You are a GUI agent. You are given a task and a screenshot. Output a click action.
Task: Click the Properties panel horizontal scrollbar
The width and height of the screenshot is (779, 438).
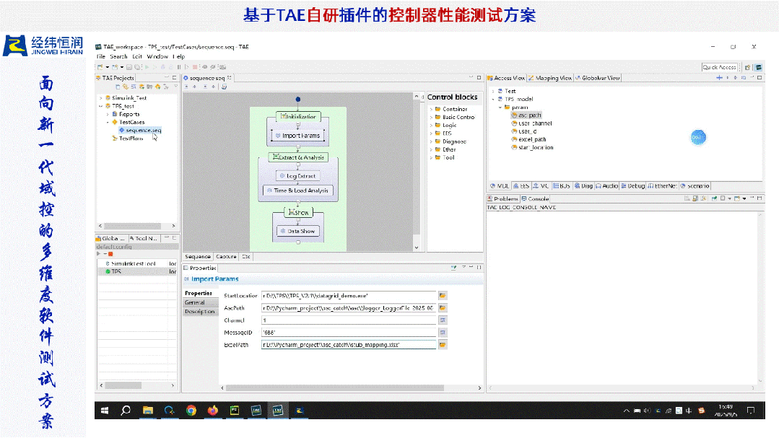pos(335,387)
